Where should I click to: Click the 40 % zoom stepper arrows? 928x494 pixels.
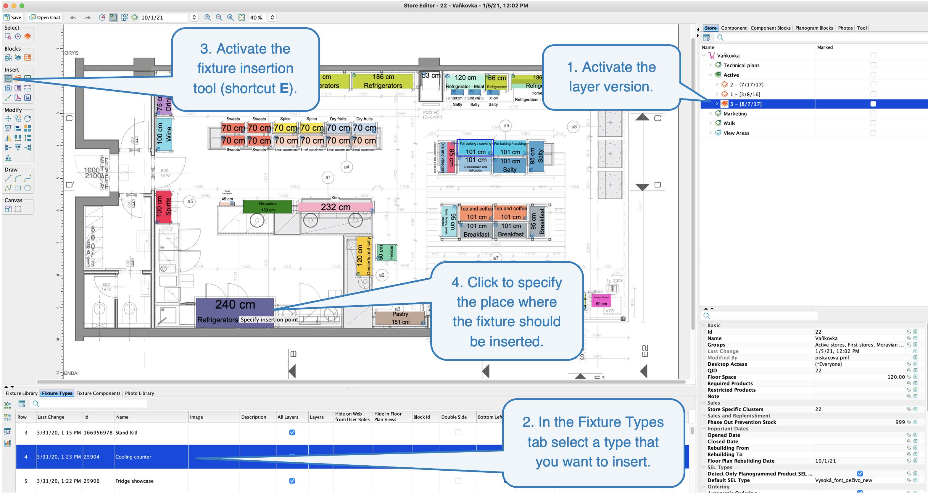[x=272, y=17]
